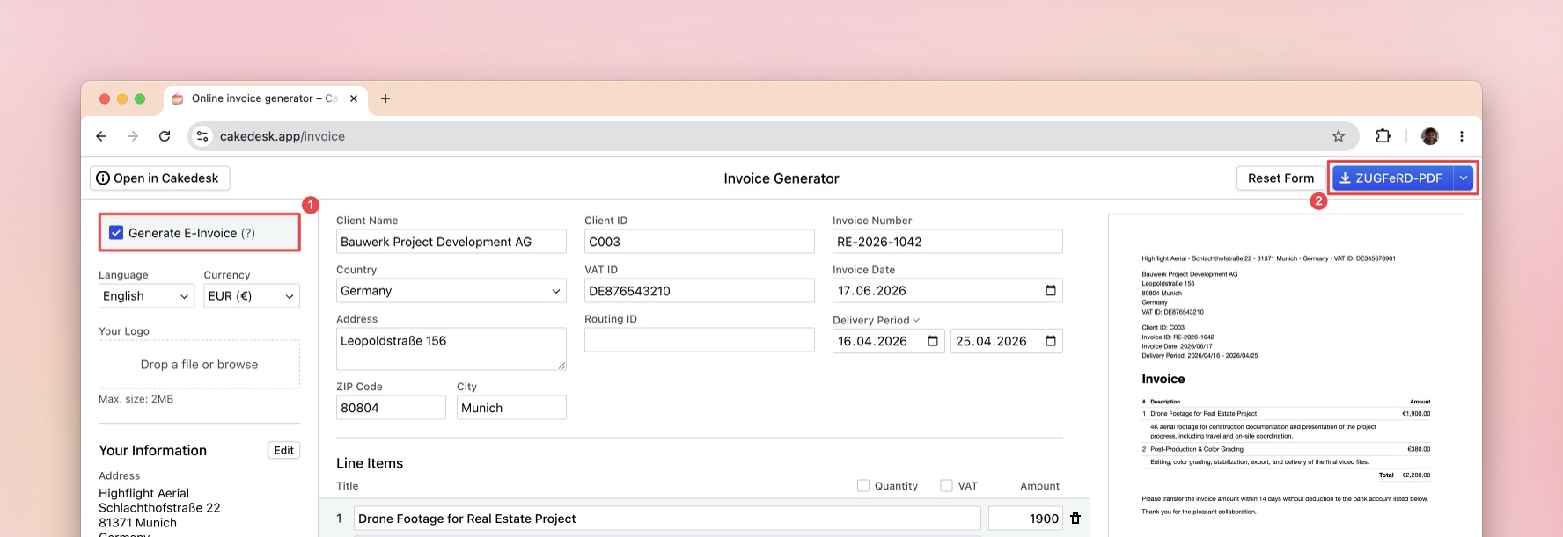Open a new browser tab with plus
This screenshot has width=1563, height=537.
385,98
